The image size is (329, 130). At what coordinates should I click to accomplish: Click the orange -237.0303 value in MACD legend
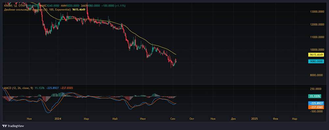tap(66, 88)
